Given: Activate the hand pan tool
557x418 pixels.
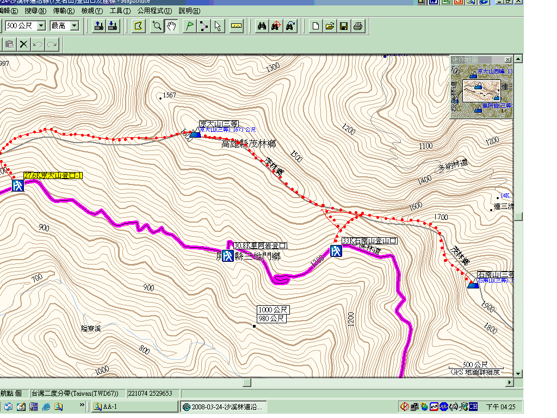Looking at the screenshot, I should click(x=171, y=26).
